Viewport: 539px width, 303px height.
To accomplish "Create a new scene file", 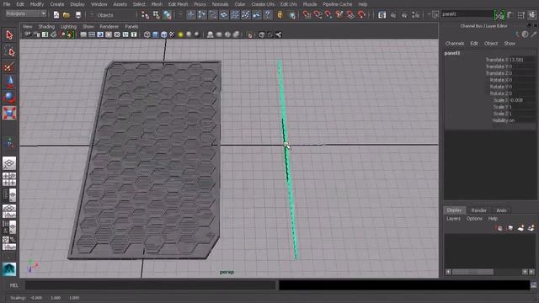I will click(x=56, y=15).
